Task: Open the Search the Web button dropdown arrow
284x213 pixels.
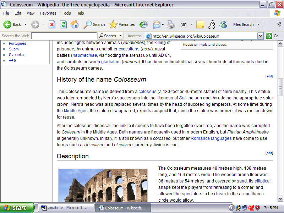Action: click(x=120, y=36)
